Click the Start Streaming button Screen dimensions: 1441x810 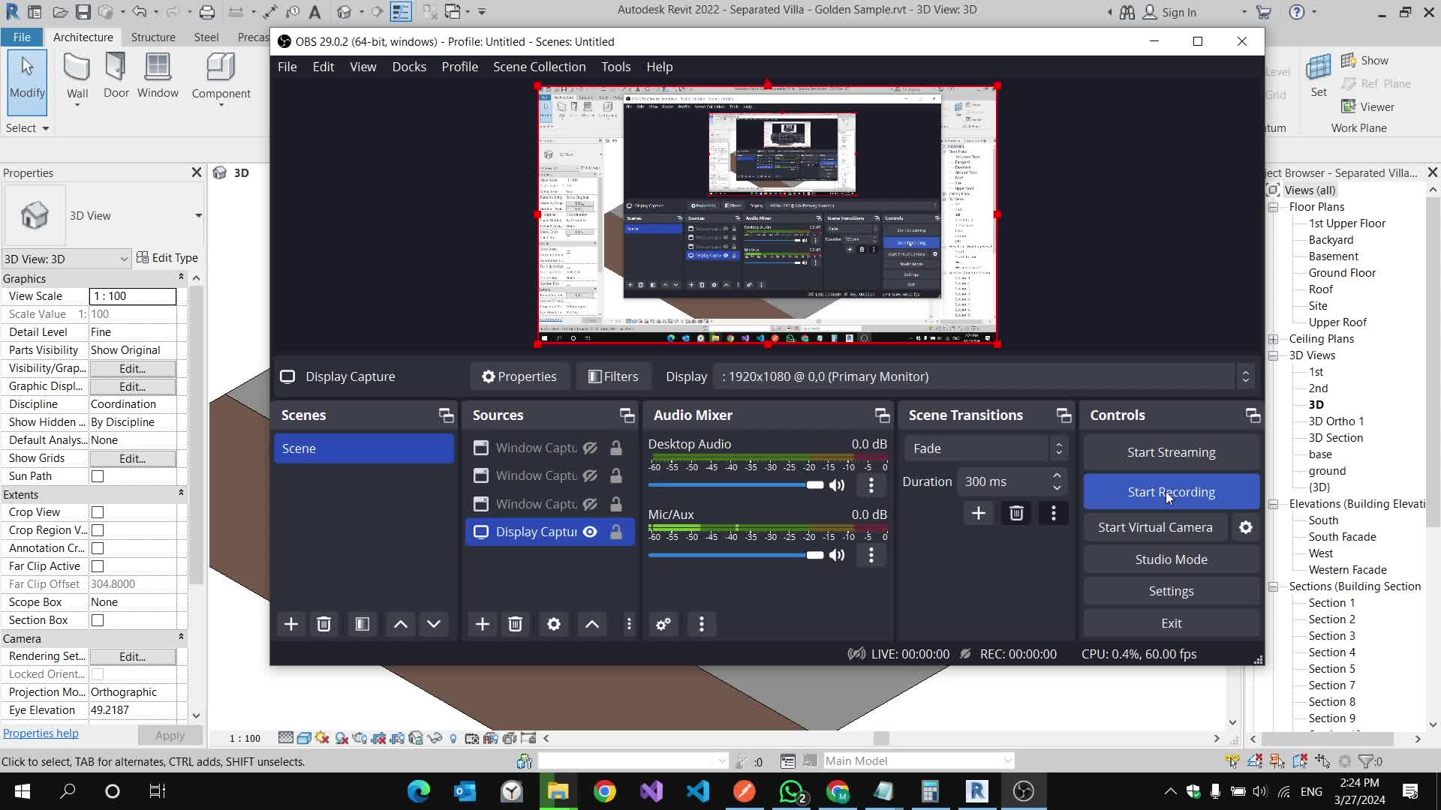pyautogui.click(x=1171, y=452)
